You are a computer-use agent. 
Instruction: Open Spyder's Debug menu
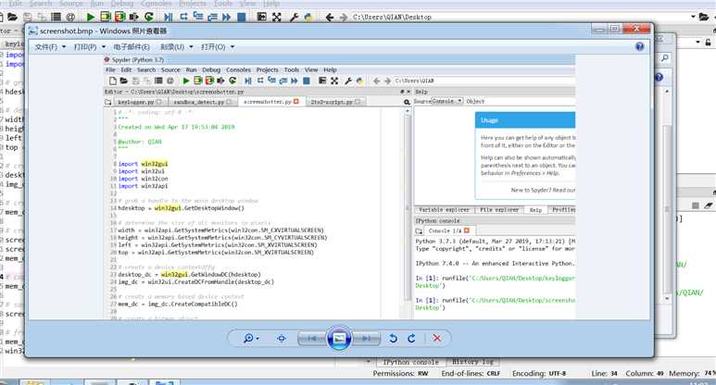pyautogui.click(x=122, y=4)
